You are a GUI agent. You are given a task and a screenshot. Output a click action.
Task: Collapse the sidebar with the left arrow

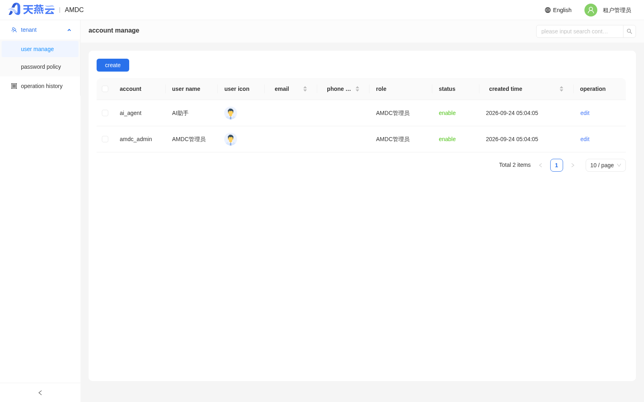[x=40, y=393]
